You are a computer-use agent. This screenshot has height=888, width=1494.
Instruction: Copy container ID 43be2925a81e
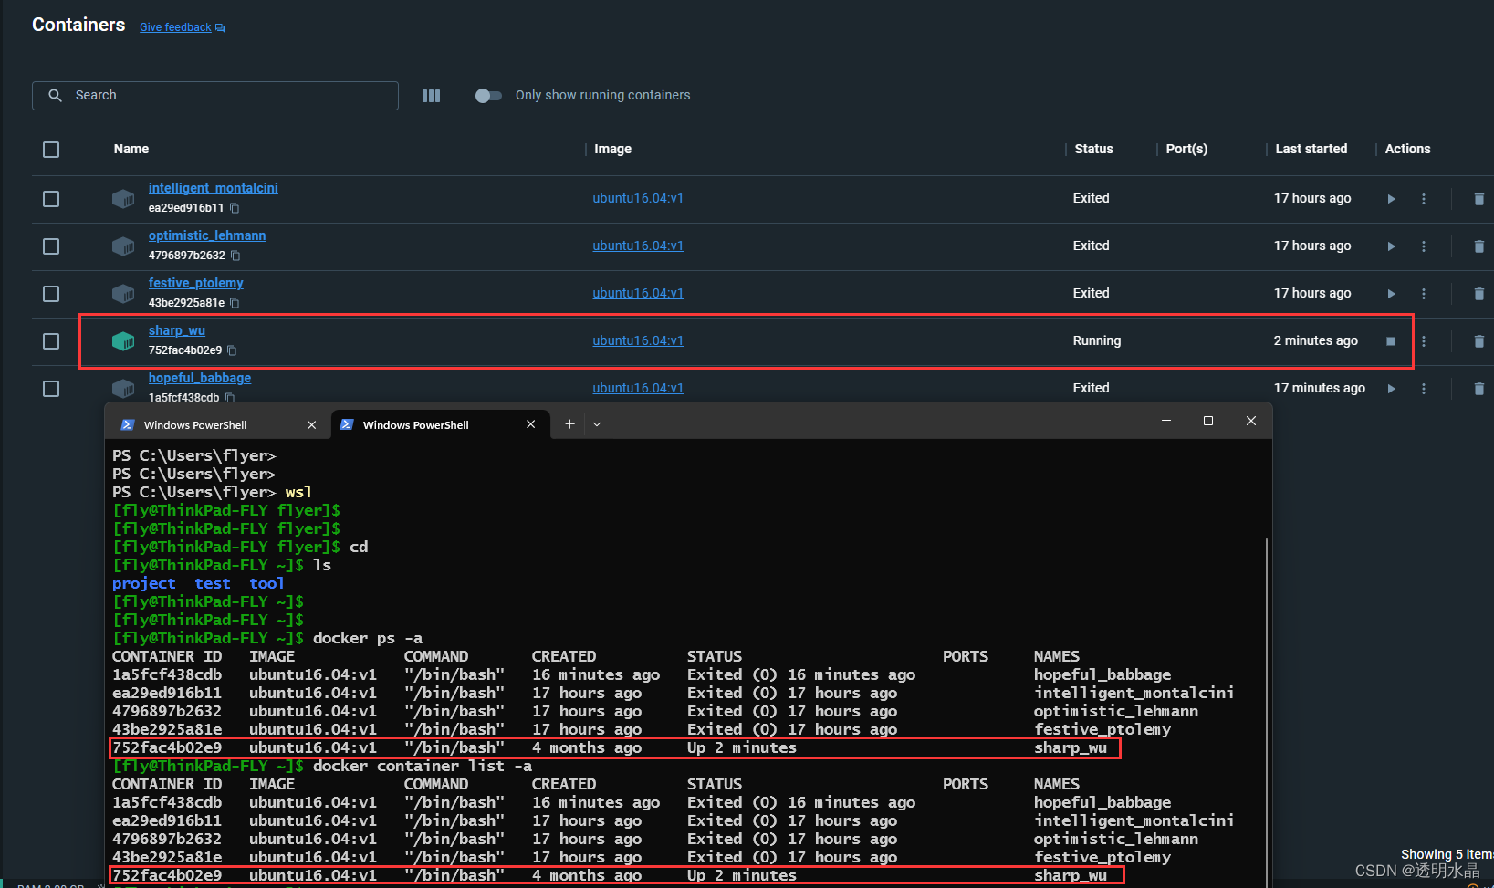click(235, 303)
